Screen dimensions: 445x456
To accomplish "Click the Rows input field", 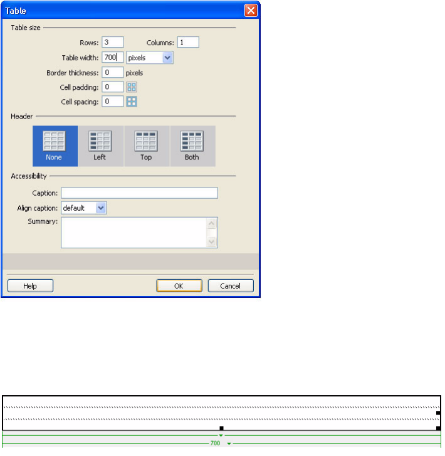I will tap(113, 43).
